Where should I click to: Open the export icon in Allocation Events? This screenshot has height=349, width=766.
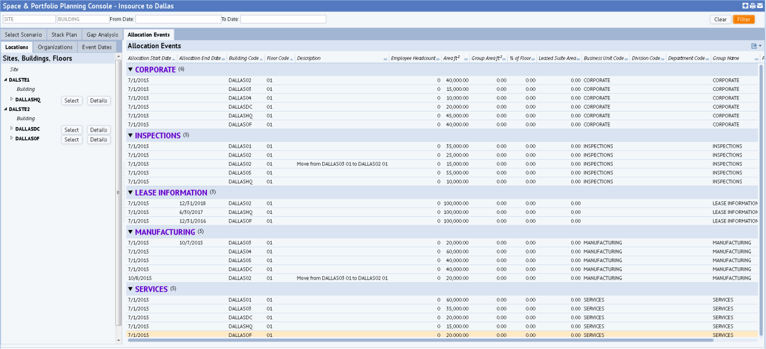754,46
